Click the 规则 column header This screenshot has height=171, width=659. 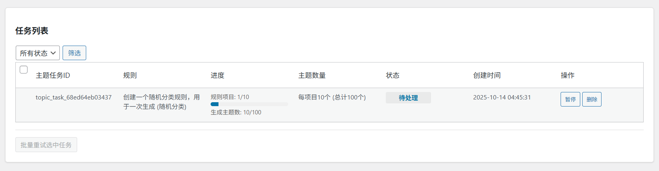[130, 75]
